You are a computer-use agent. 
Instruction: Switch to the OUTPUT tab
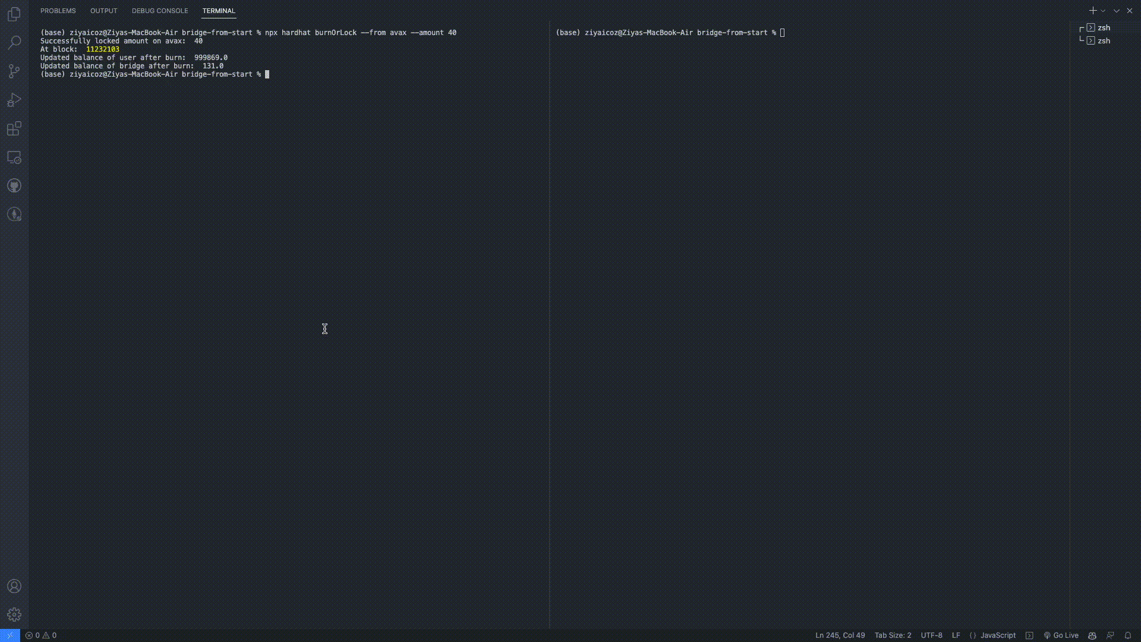(103, 11)
